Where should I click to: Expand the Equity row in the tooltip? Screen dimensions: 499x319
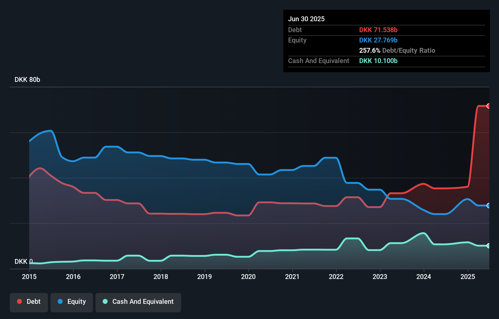[297, 40]
